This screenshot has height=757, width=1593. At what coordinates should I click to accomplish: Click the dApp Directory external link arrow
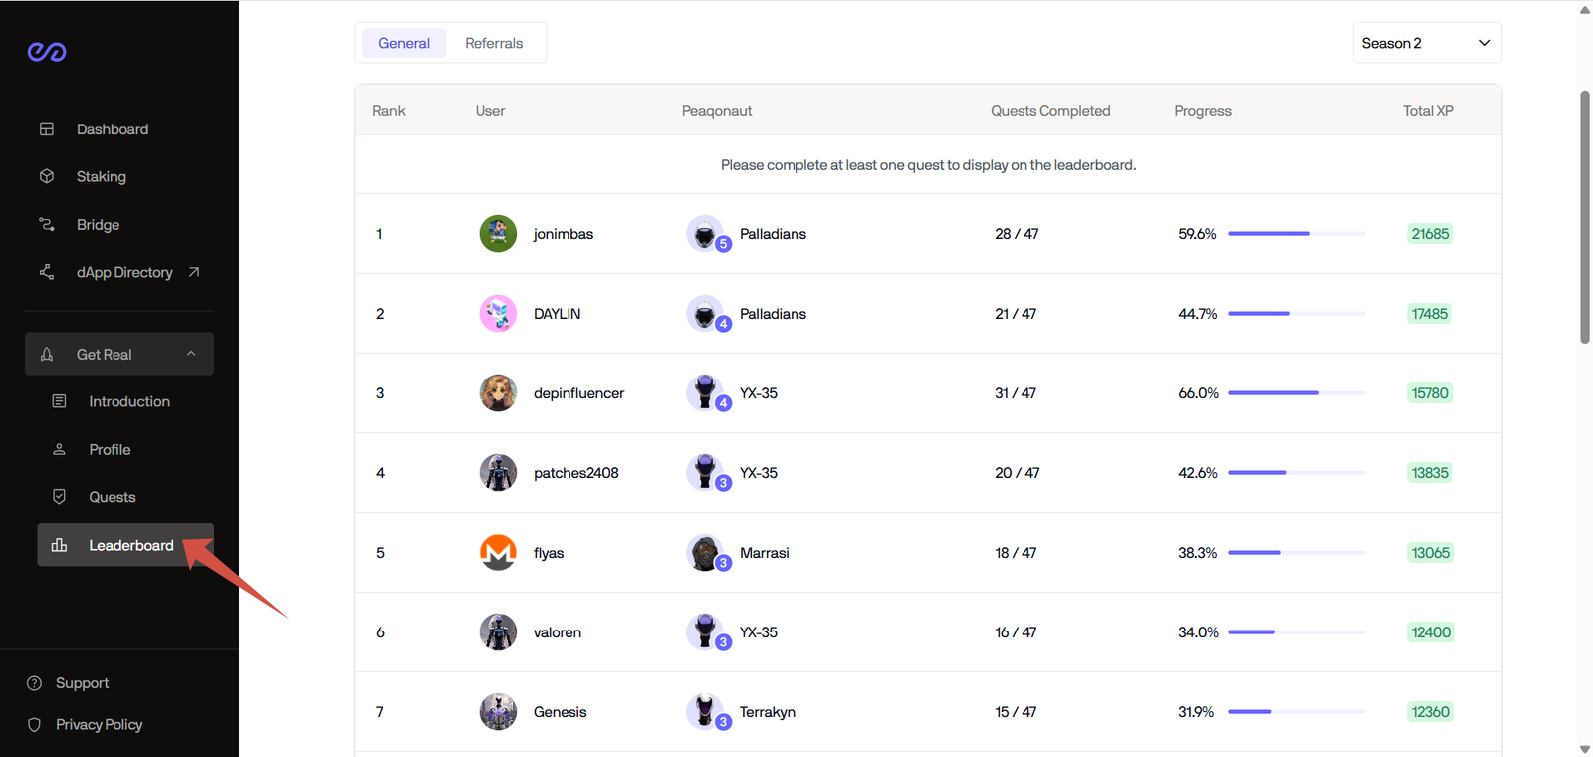(194, 272)
